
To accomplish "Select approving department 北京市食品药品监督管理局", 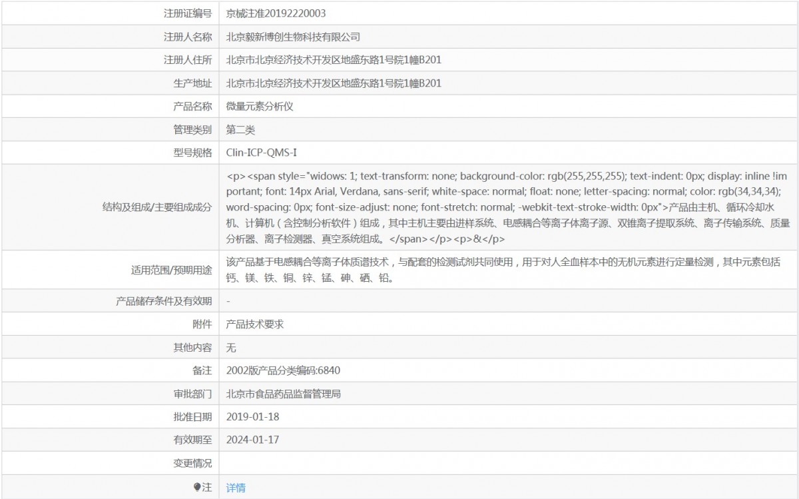I will click(x=284, y=394).
